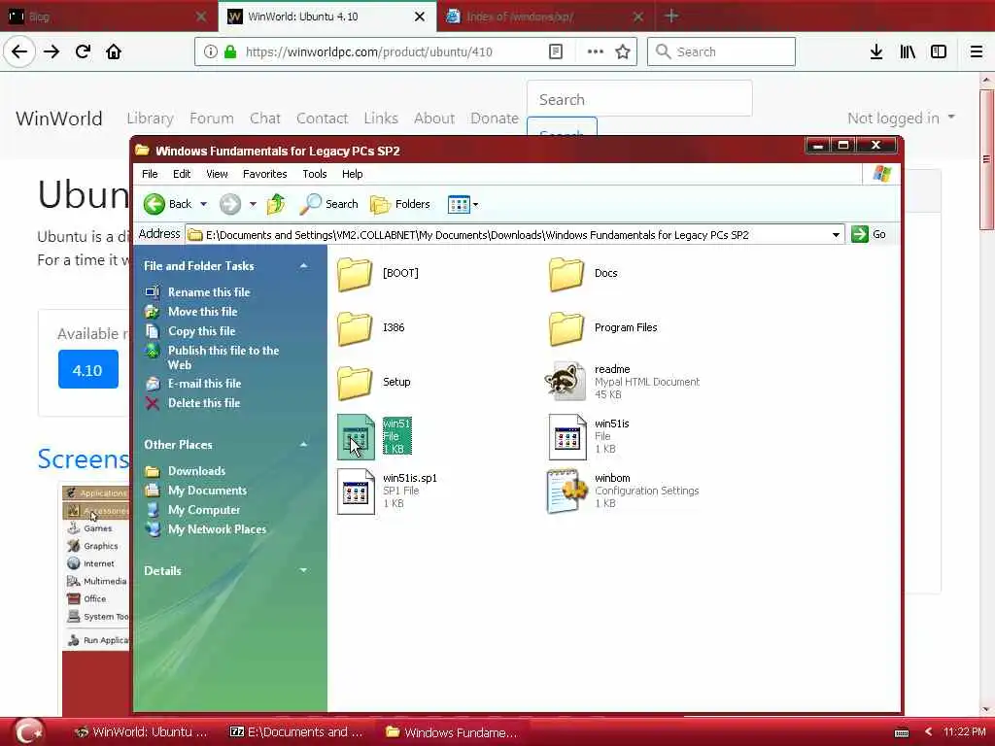Select the Setup folder
Viewport: 995px width, 746px height.
pos(374,382)
